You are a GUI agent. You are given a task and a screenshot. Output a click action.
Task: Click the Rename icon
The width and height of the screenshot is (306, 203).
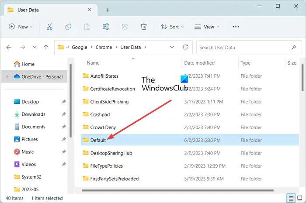pos(106,27)
